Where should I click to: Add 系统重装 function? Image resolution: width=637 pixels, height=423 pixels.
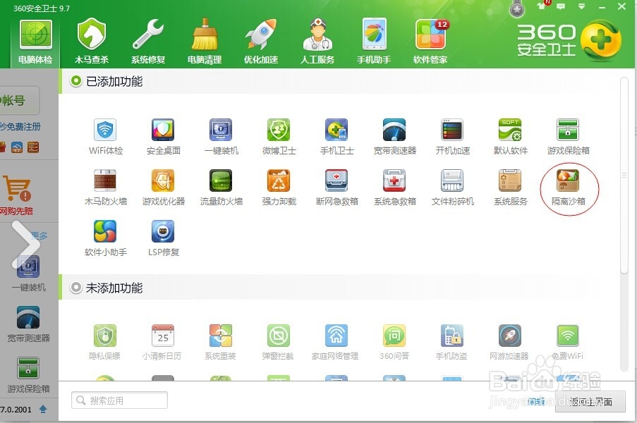[220, 342]
